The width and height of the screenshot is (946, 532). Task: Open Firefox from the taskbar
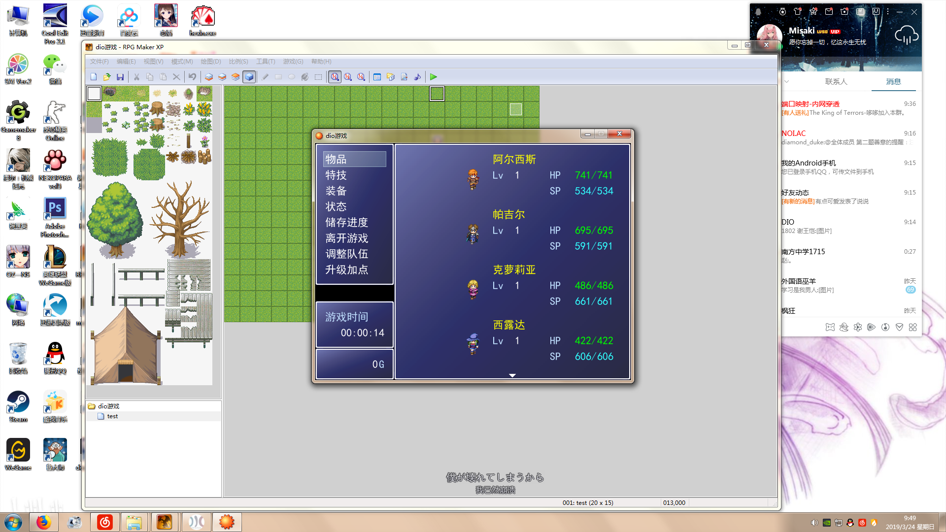click(x=43, y=522)
